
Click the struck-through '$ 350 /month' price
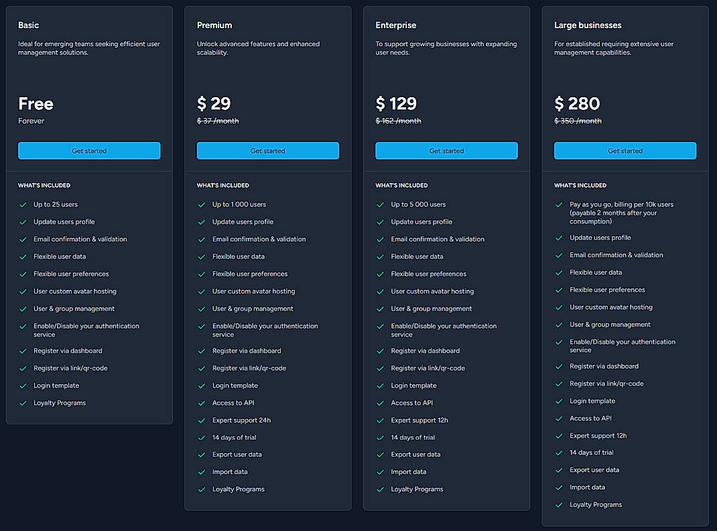(578, 121)
